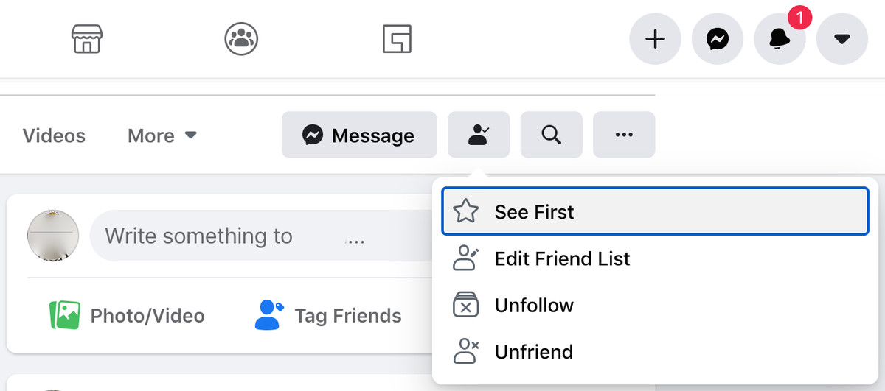Click the profile search magnifier button

[x=551, y=135]
